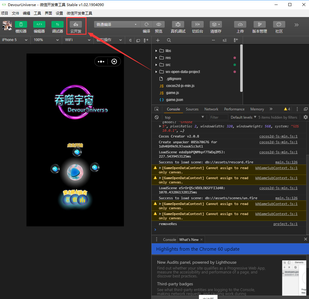Open the 清缓存 clear cache dropdown
309x299 pixels.
pyautogui.click(x=216, y=24)
